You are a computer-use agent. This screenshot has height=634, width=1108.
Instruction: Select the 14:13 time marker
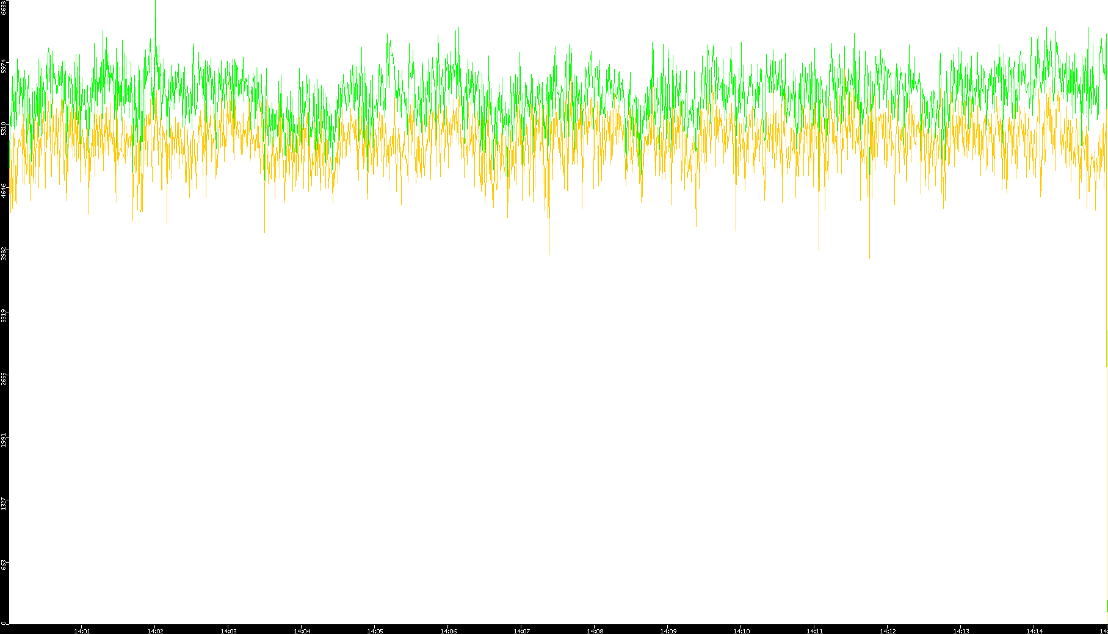[961, 631]
